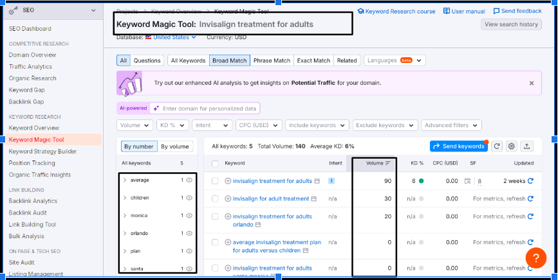Refresh metrics for invisalign for adult treatment
Image resolution: width=558 pixels, height=280 pixels.
530,198
